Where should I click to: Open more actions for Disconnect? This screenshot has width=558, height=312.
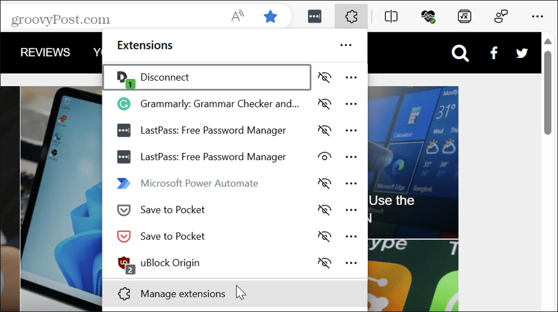coord(351,77)
